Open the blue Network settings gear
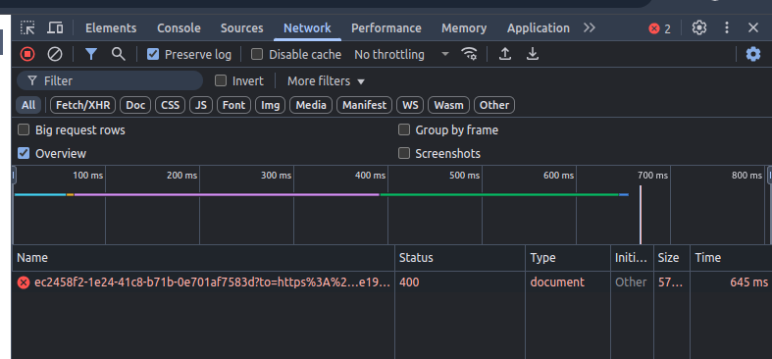The height and width of the screenshot is (359, 772). pyautogui.click(x=753, y=54)
